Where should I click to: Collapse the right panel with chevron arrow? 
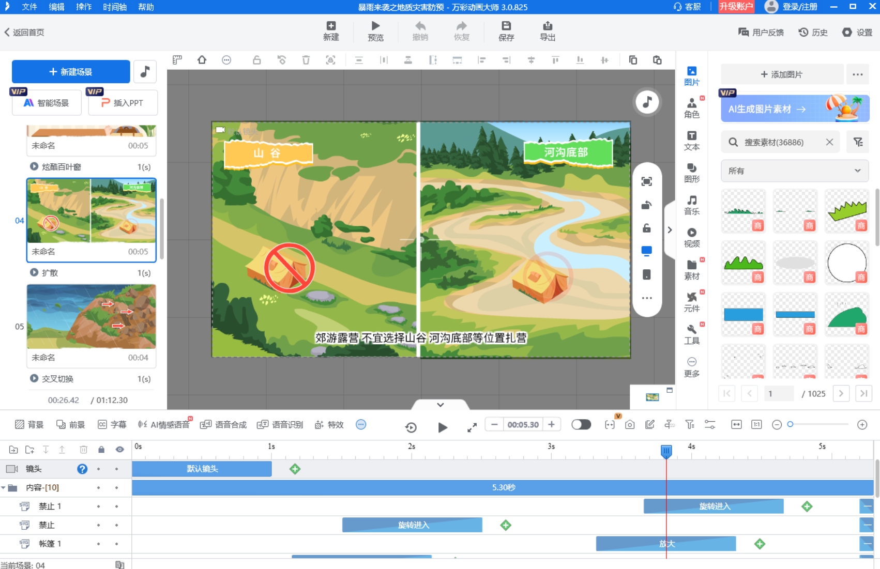coord(670,230)
